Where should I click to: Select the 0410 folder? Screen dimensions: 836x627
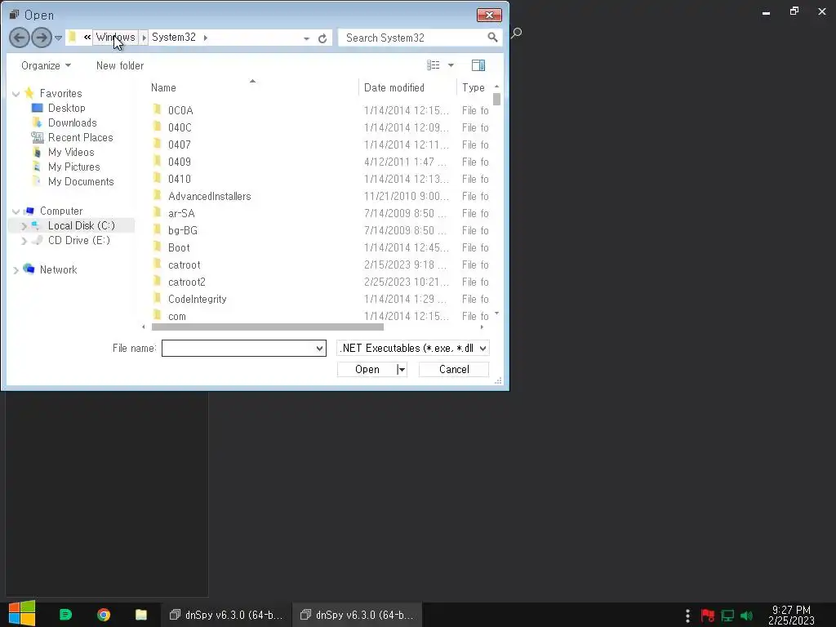coord(179,179)
